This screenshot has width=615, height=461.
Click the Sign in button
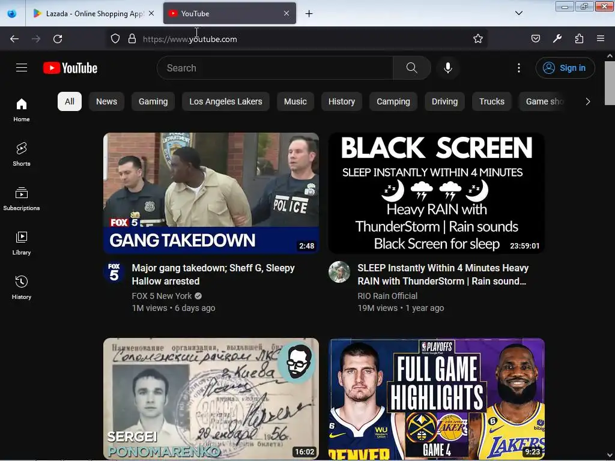click(565, 68)
